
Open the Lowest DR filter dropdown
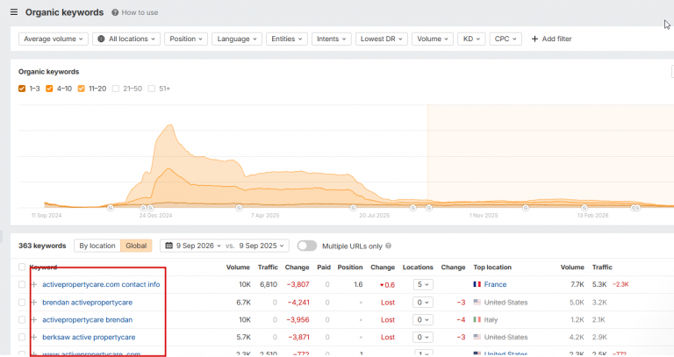click(381, 39)
